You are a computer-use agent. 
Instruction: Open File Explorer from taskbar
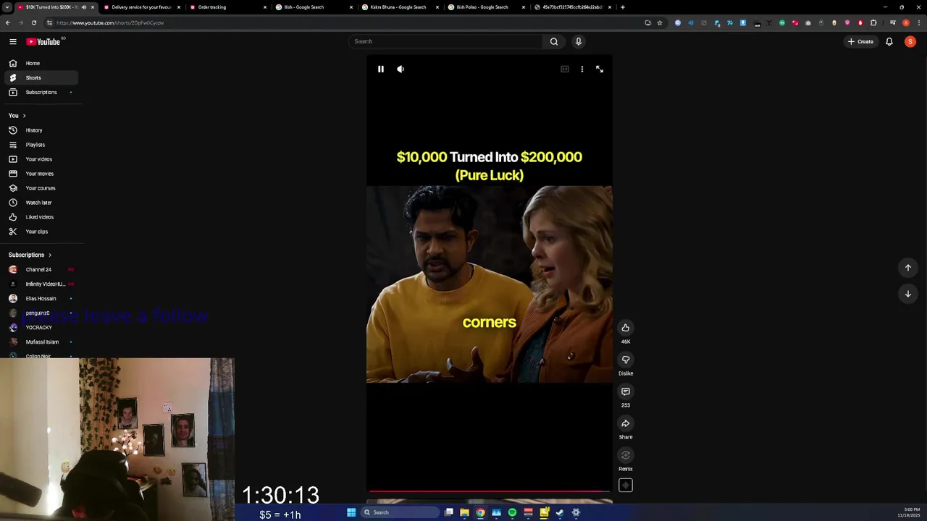pyautogui.click(x=464, y=512)
